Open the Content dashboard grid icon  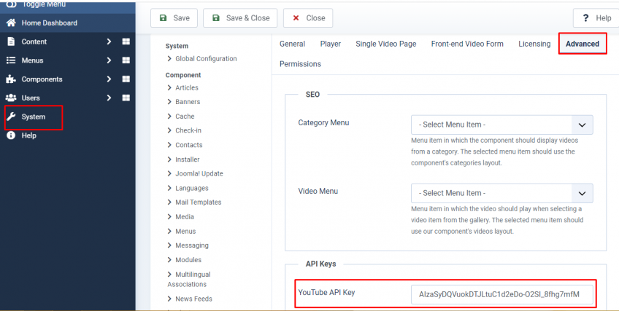click(126, 42)
